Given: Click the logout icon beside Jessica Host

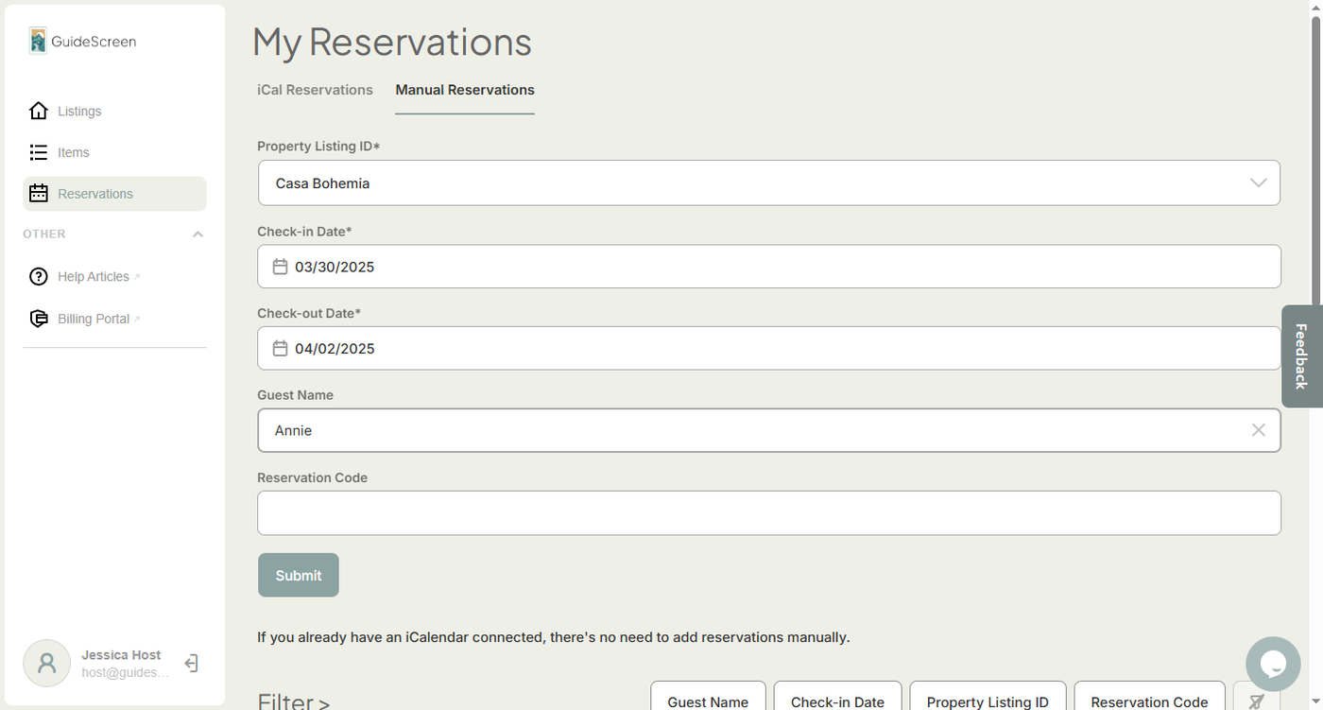Looking at the screenshot, I should tap(191, 664).
